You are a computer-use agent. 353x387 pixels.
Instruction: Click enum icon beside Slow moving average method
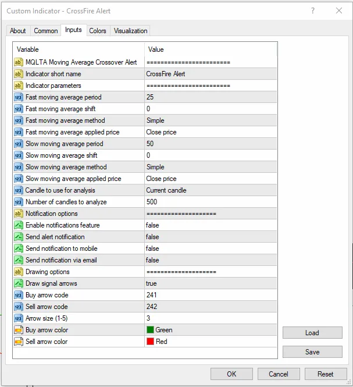18,167
